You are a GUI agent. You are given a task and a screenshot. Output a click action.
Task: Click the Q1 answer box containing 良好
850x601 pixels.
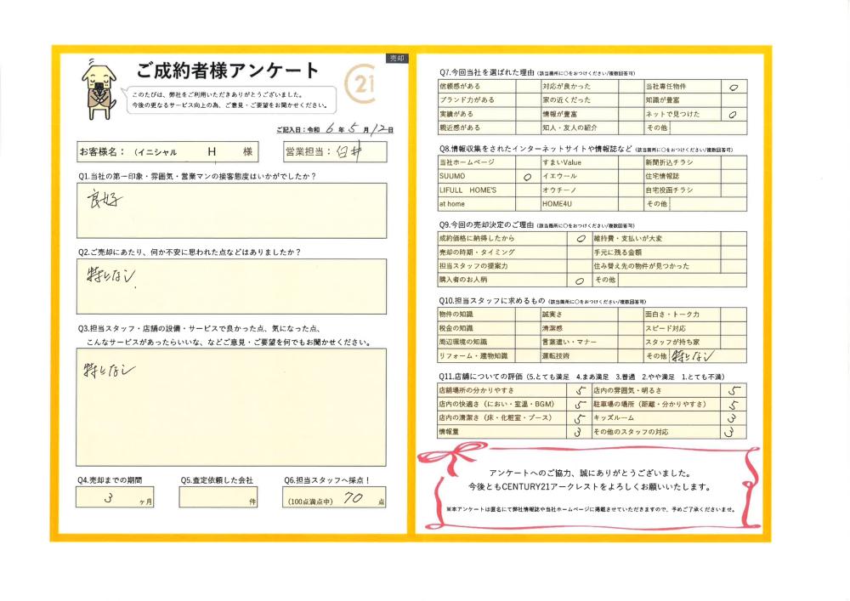[230, 211]
